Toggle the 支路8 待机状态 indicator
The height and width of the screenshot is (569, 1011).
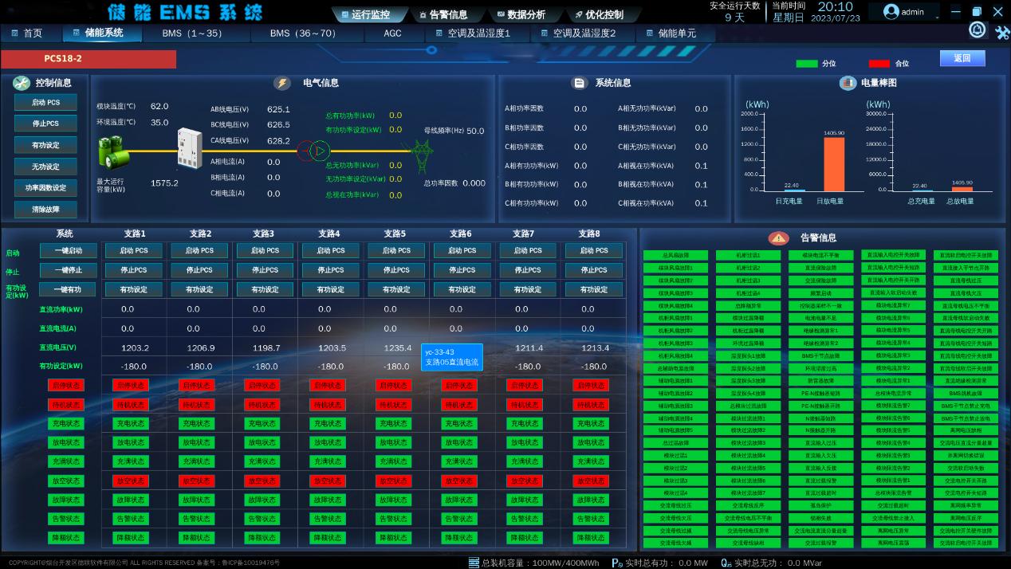point(589,405)
